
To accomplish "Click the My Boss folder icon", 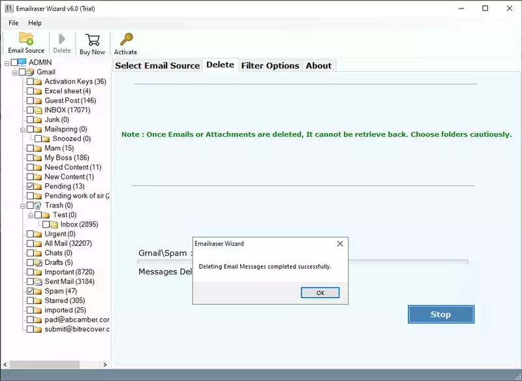I will click(x=38, y=158).
